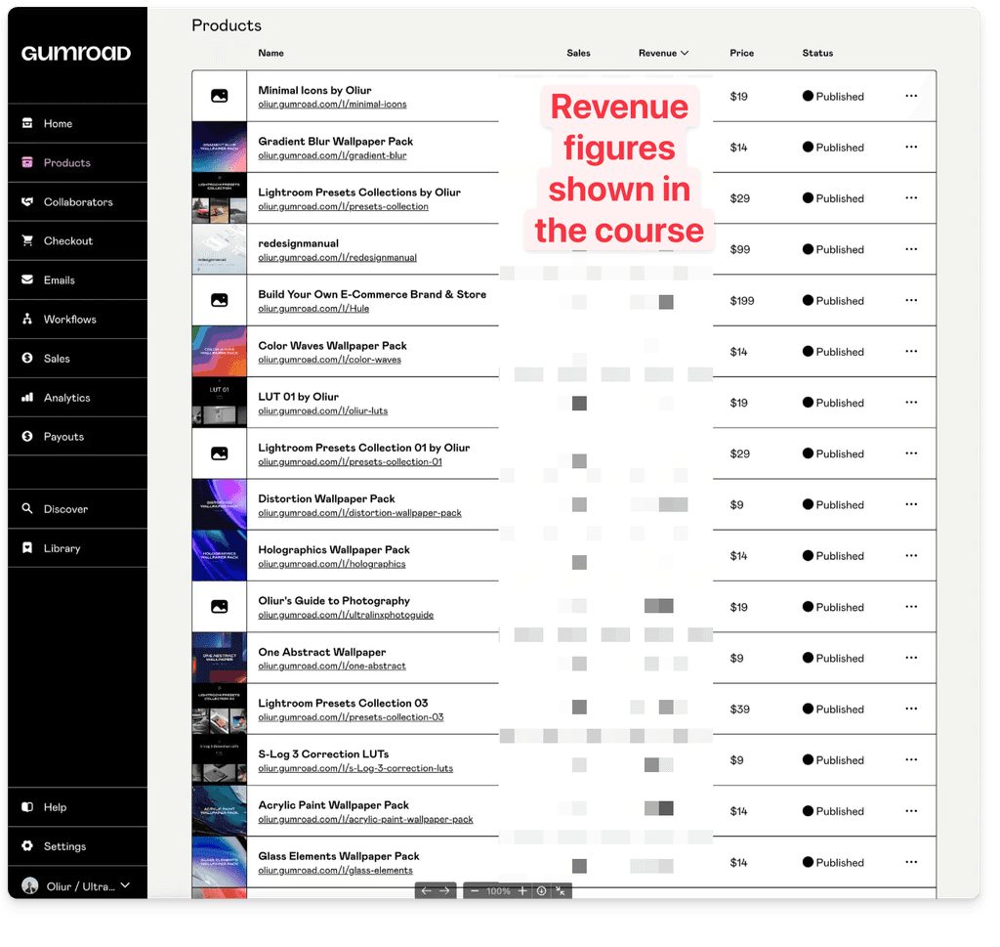Click the next arrow in bottom toolbar
This screenshot has height=947, width=1000.
coord(444,891)
